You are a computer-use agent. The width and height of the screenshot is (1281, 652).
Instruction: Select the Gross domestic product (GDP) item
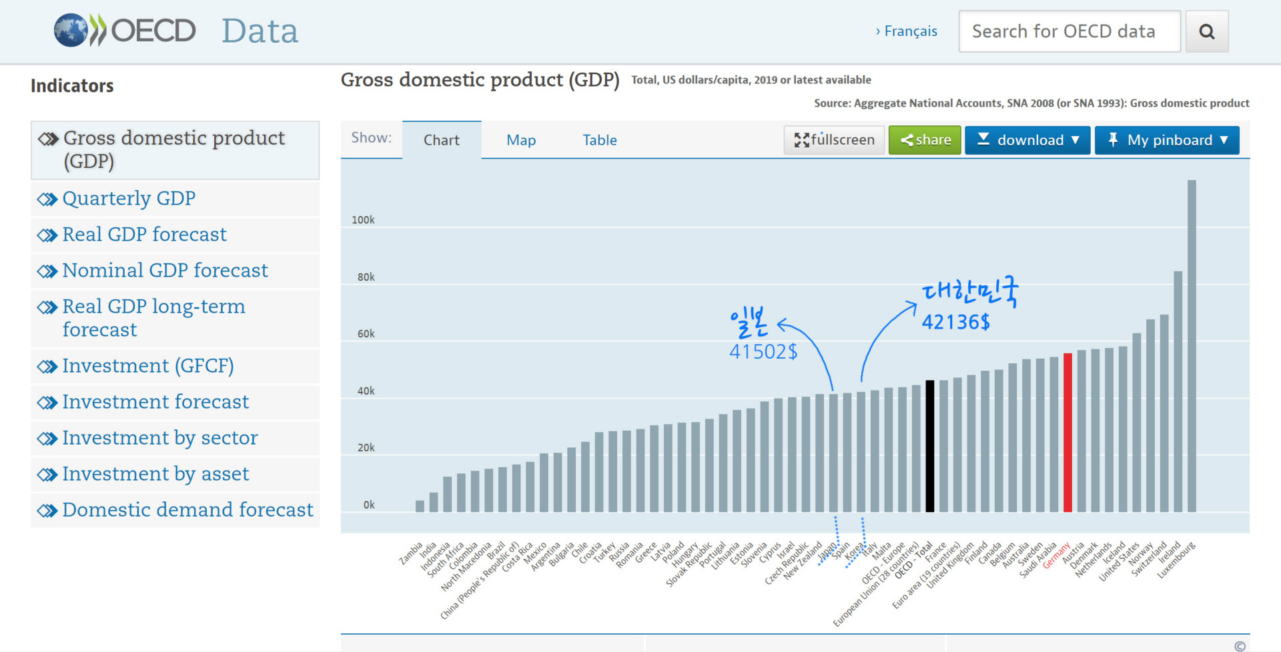click(x=175, y=150)
